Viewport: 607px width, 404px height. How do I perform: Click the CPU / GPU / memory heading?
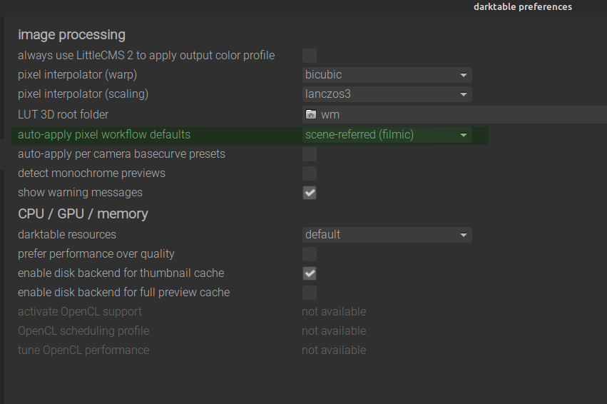(83, 213)
